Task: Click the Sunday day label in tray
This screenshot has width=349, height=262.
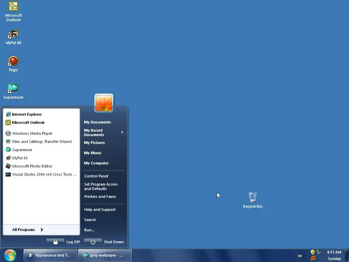Action: coord(334,259)
